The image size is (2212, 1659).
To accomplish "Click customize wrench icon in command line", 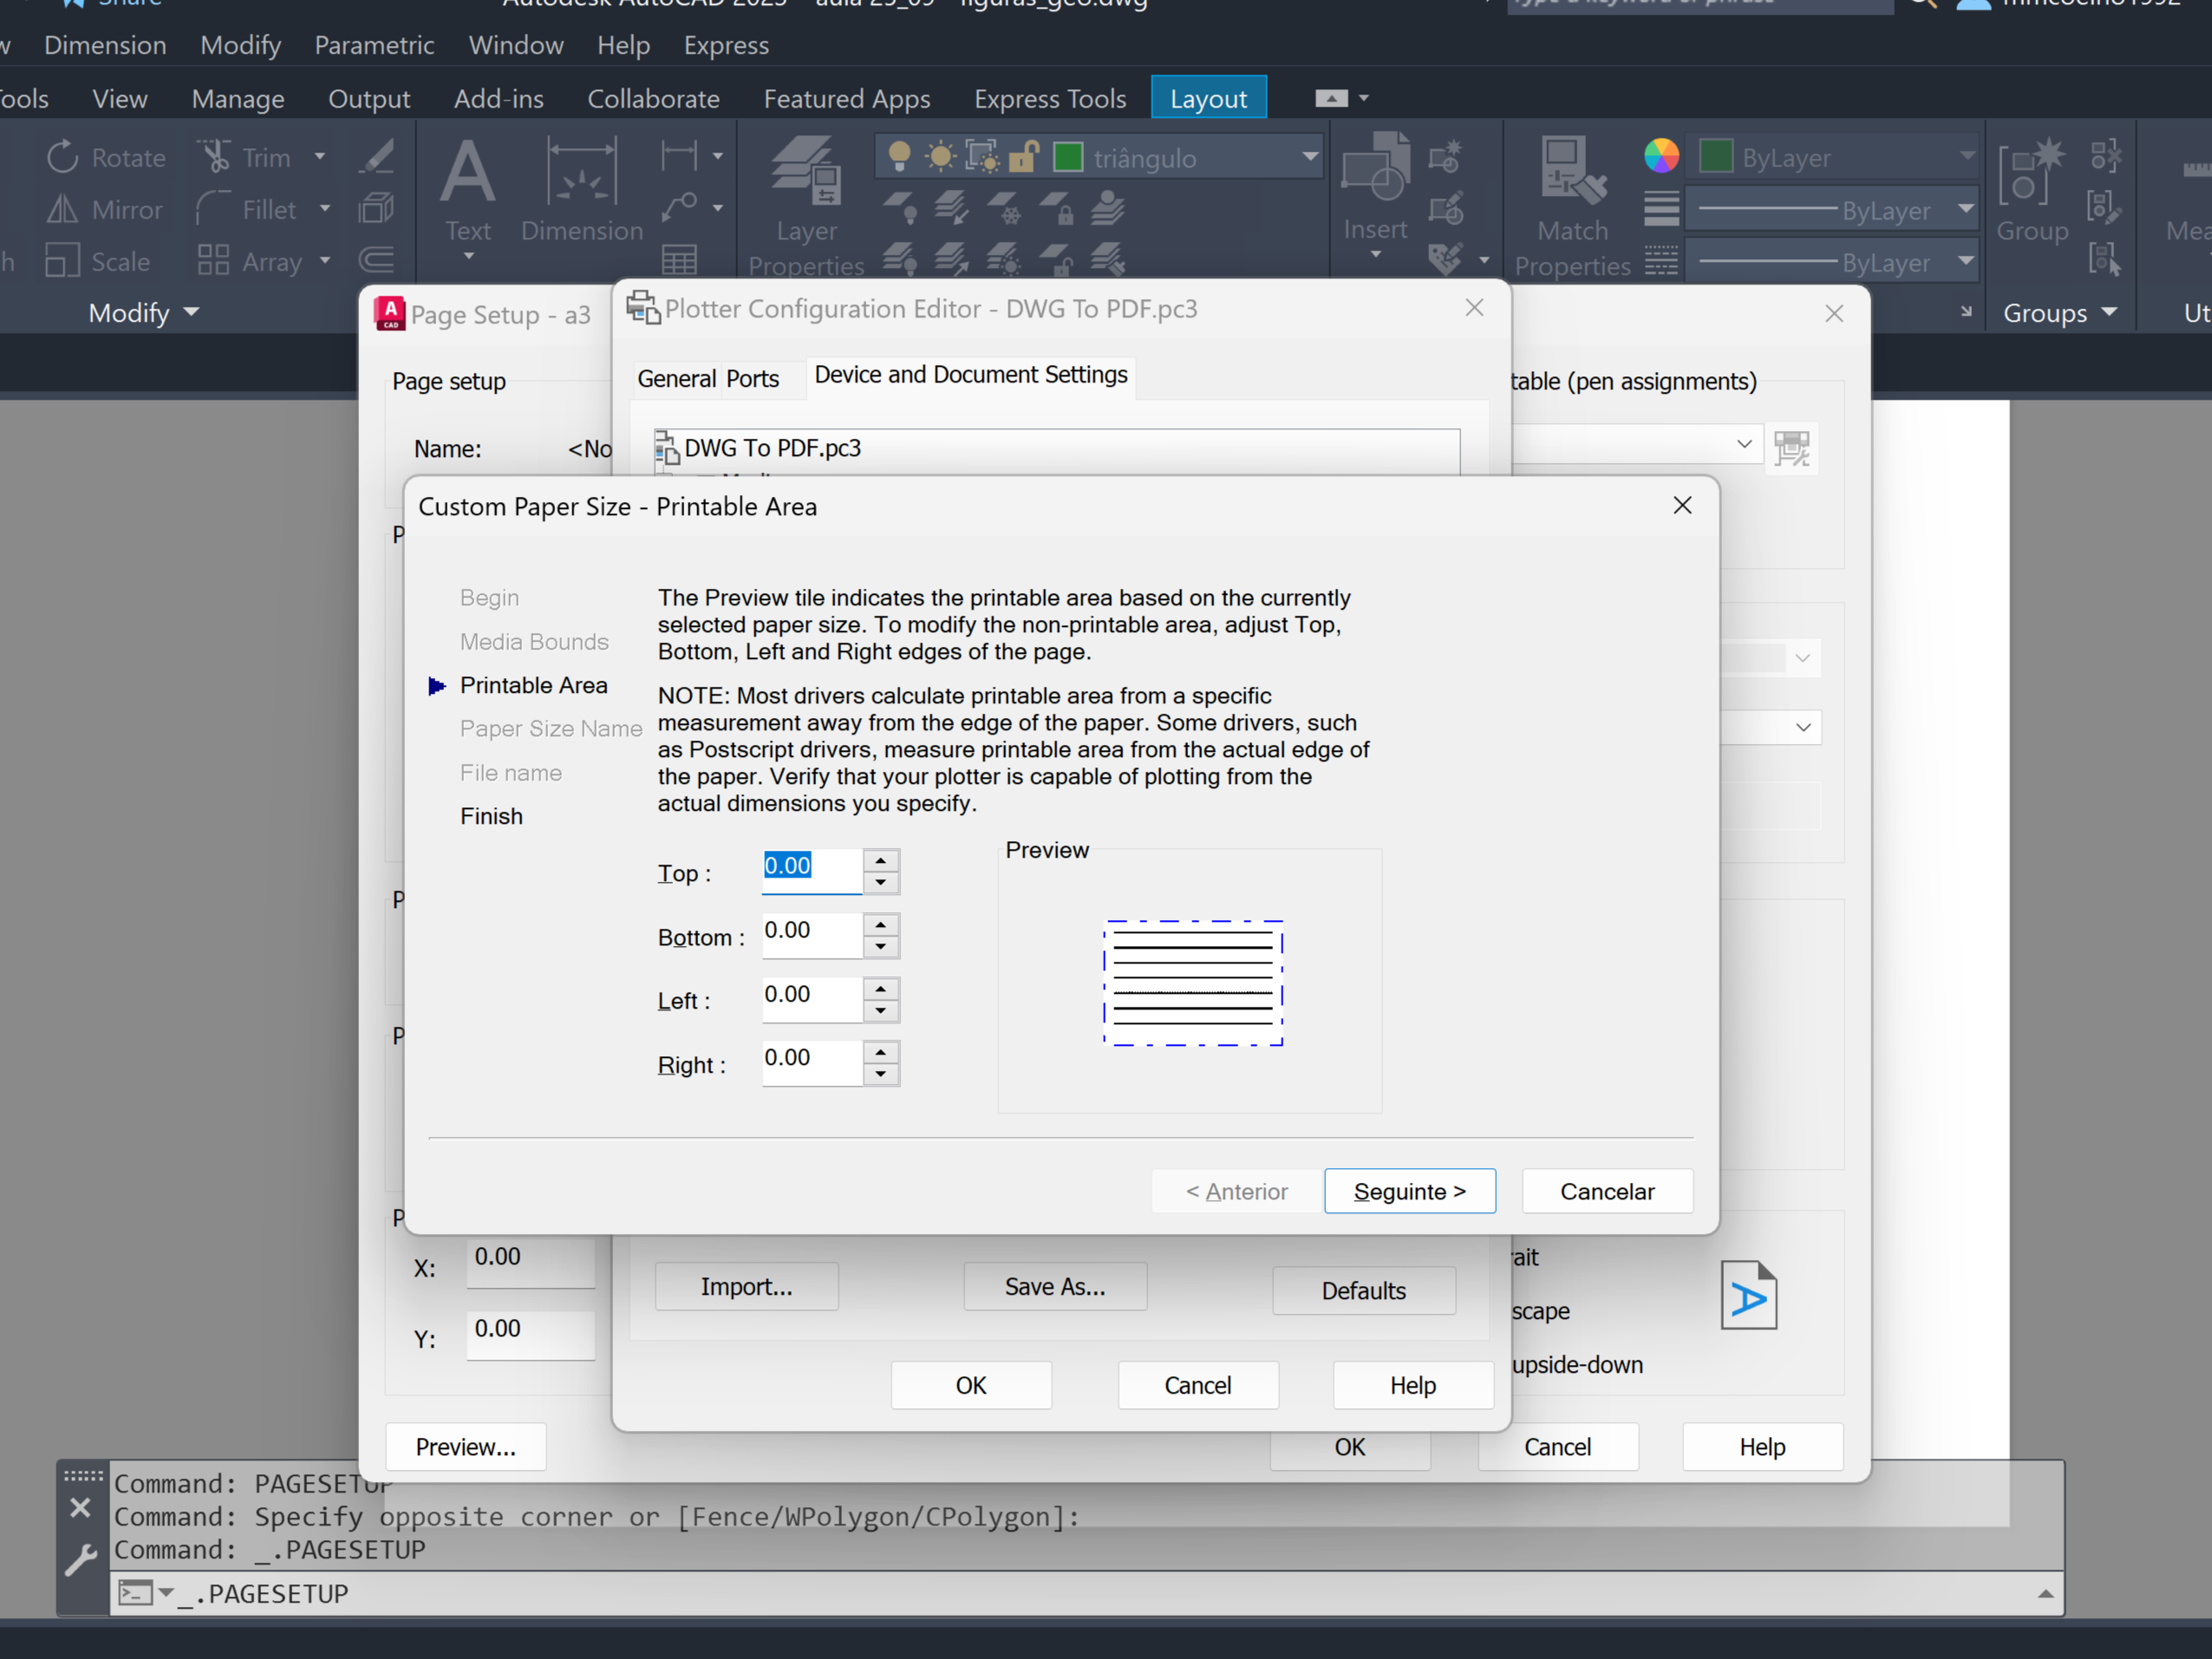I will pyautogui.click(x=81, y=1559).
